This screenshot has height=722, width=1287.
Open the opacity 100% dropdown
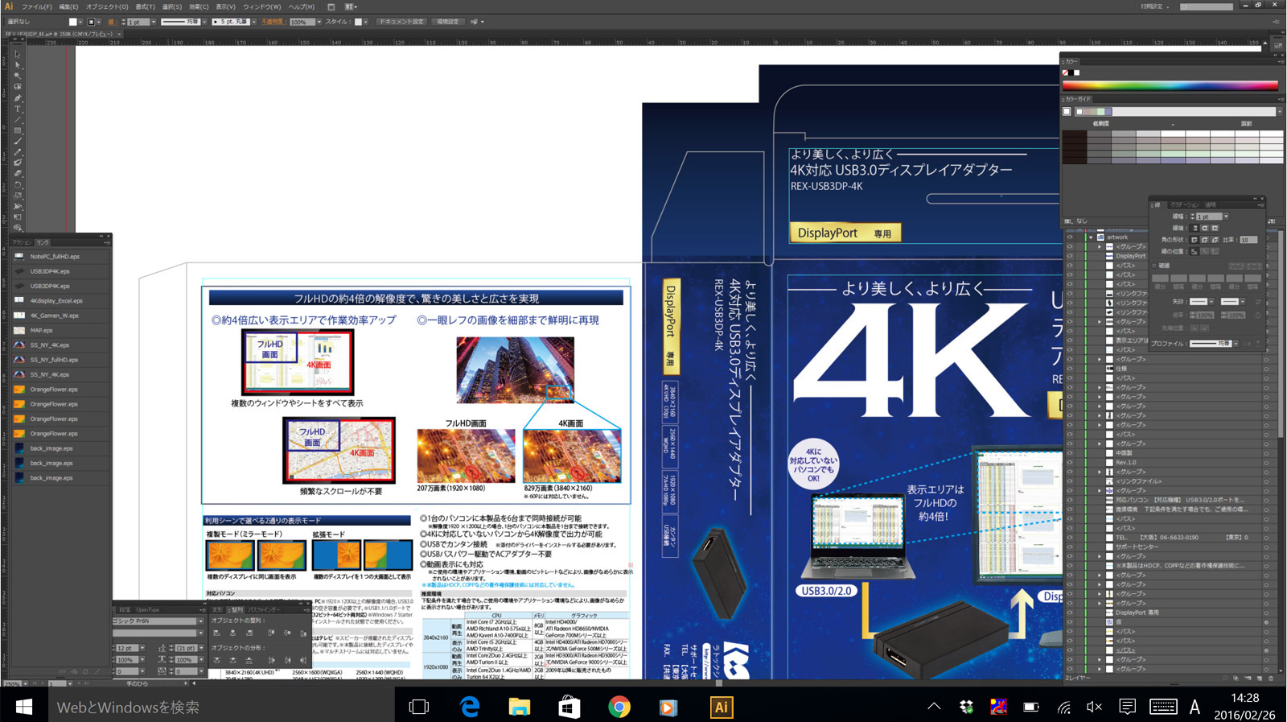(x=319, y=22)
